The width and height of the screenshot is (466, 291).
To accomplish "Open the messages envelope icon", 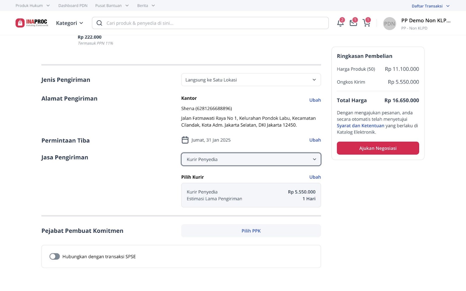I will (353, 23).
